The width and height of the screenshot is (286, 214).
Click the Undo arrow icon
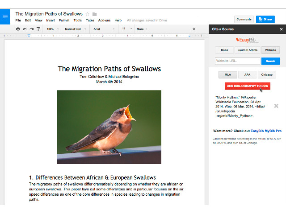coord(25,29)
